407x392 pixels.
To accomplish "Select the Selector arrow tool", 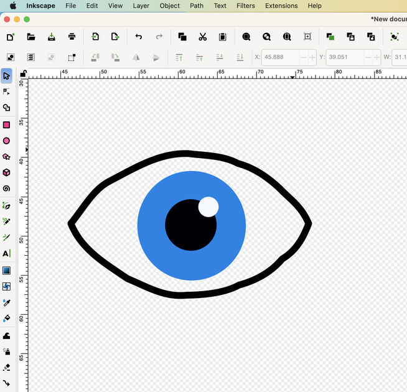I will click(x=6, y=76).
